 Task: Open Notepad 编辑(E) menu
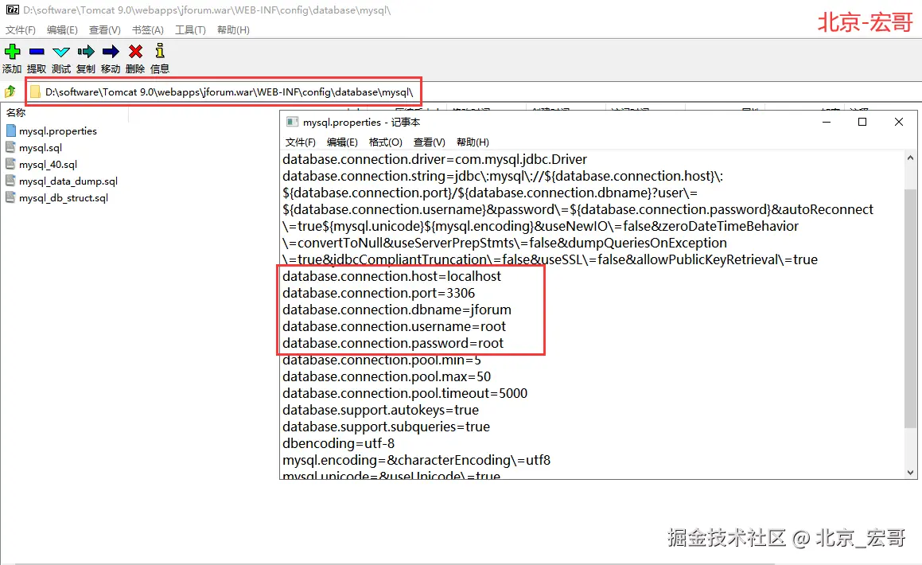tap(342, 142)
